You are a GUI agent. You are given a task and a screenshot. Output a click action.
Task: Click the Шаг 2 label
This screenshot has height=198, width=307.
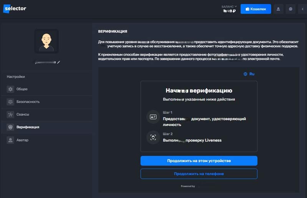[x=168, y=134]
